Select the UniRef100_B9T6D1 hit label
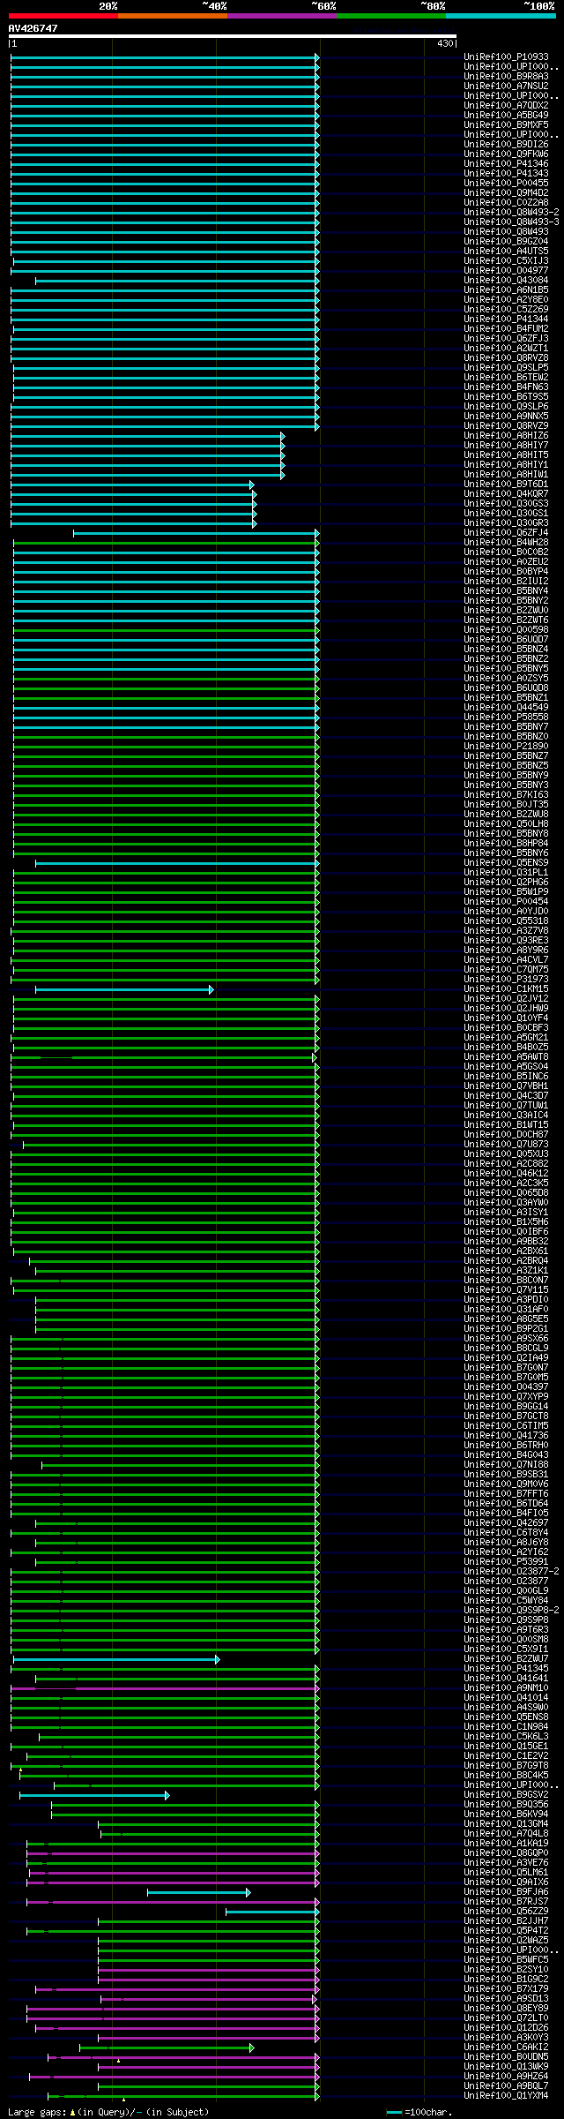 point(506,485)
